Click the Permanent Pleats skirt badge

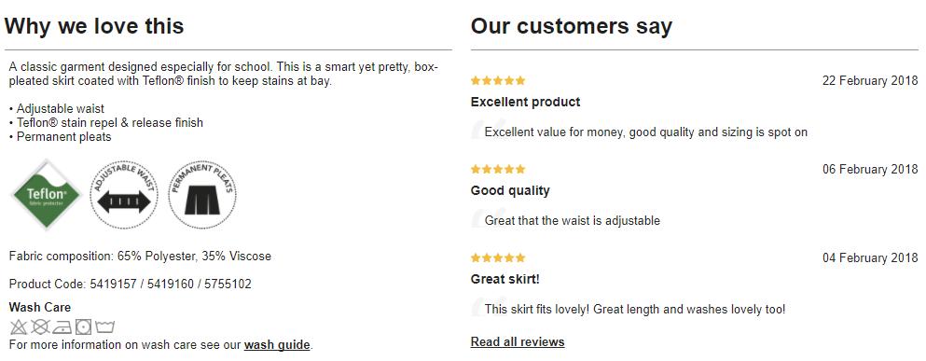[x=202, y=194]
